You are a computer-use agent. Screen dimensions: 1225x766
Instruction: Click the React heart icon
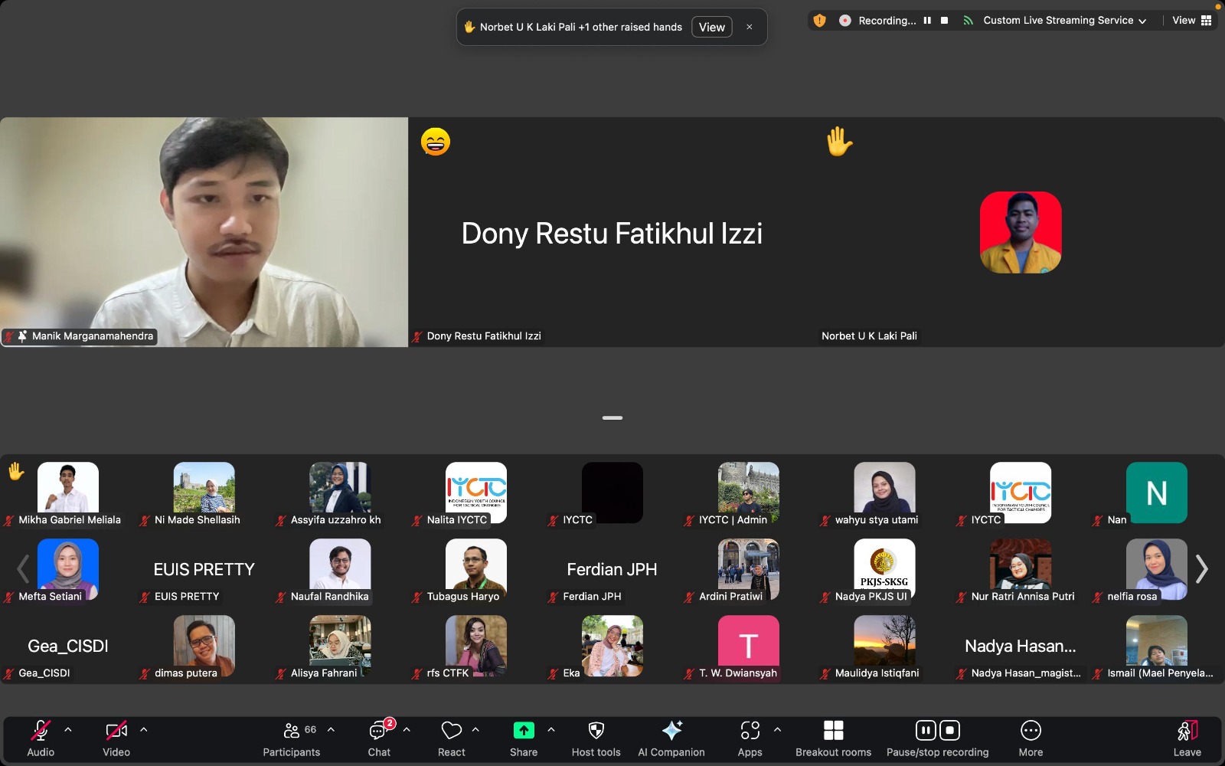click(451, 732)
